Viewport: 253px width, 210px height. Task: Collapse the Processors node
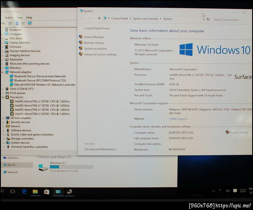click(x=3, y=97)
